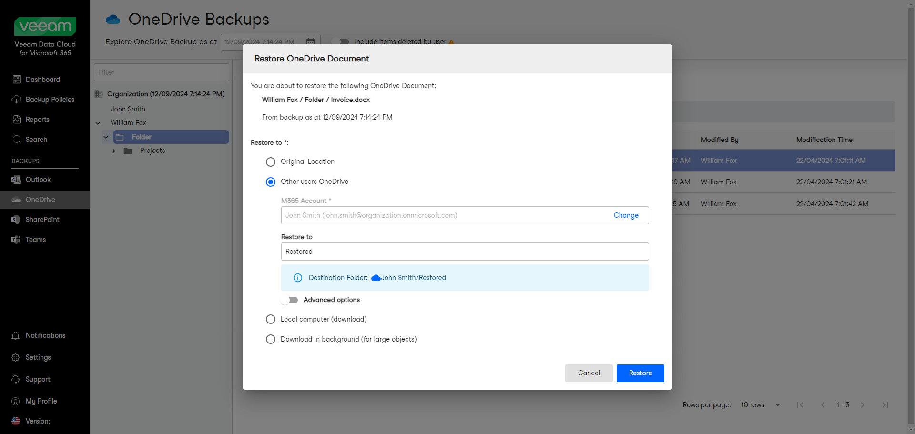
Task: Click the Organization building icon
Action: coord(99,94)
